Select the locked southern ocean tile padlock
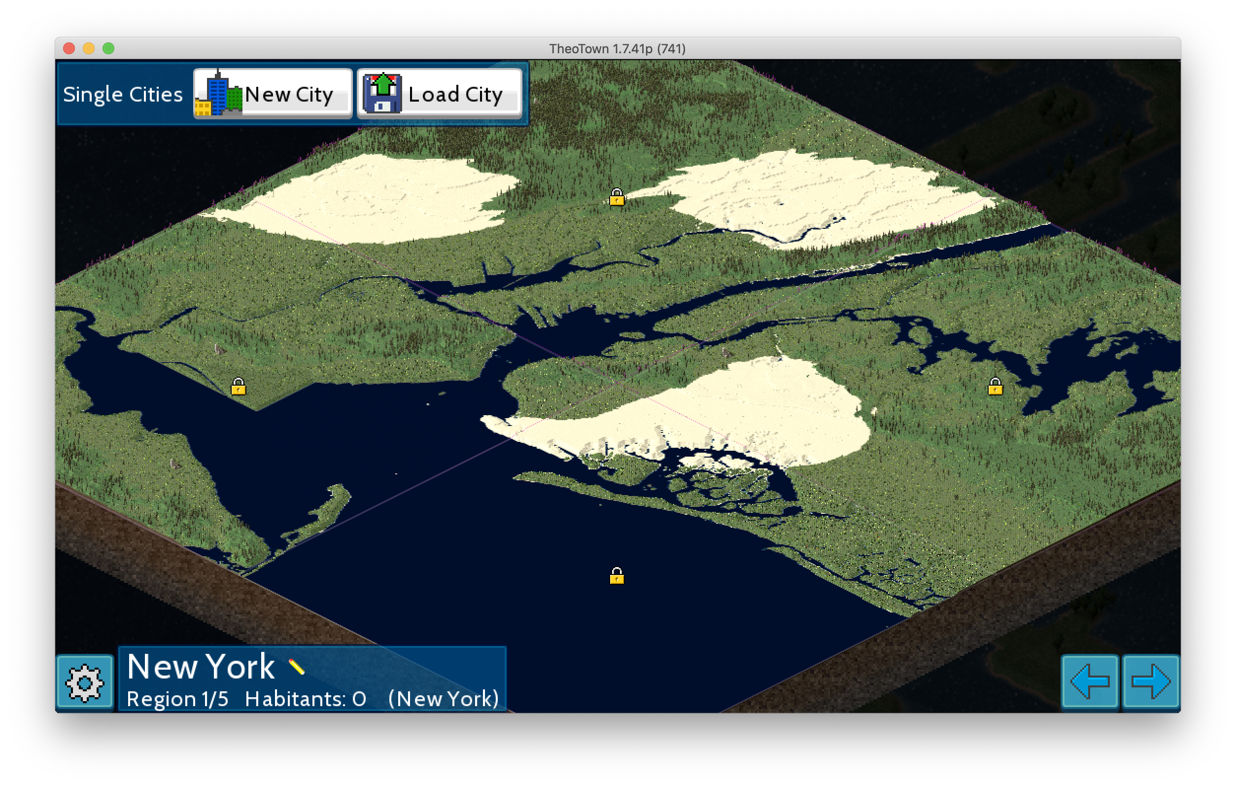The width and height of the screenshot is (1236, 786). (x=617, y=575)
